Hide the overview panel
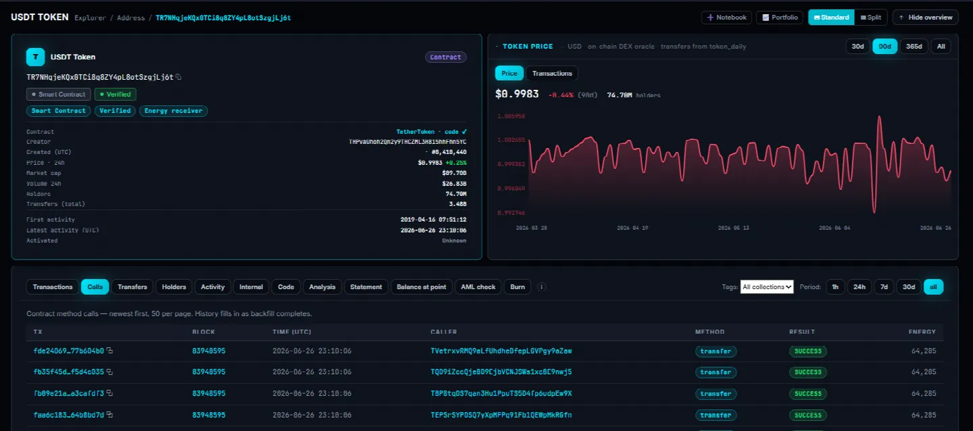This screenshot has width=973, height=431. [925, 18]
